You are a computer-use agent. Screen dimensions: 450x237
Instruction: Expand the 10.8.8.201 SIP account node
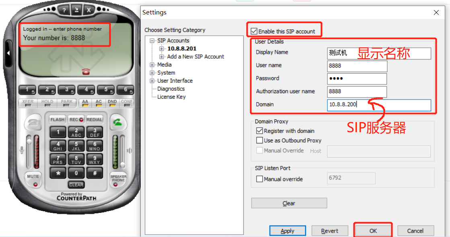tap(162, 49)
